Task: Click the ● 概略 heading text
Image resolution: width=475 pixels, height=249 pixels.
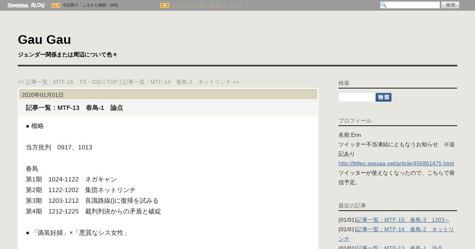Action: 35,126
